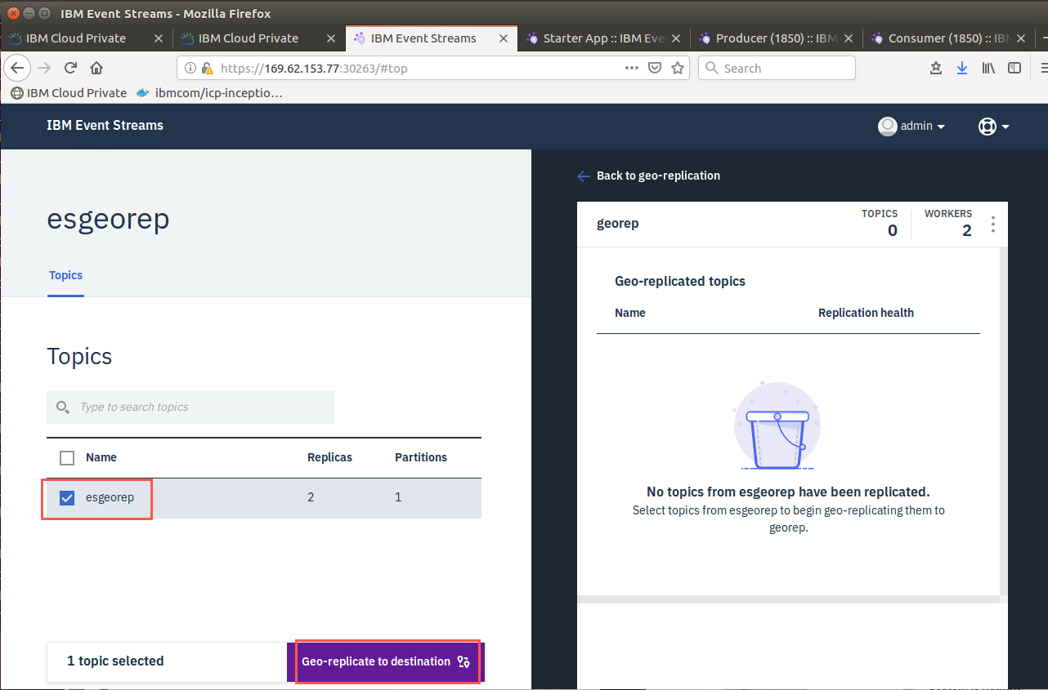This screenshot has height=690, width=1048.
Task: Click the TOPICS 0 counter on georep card
Action: (x=880, y=223)
